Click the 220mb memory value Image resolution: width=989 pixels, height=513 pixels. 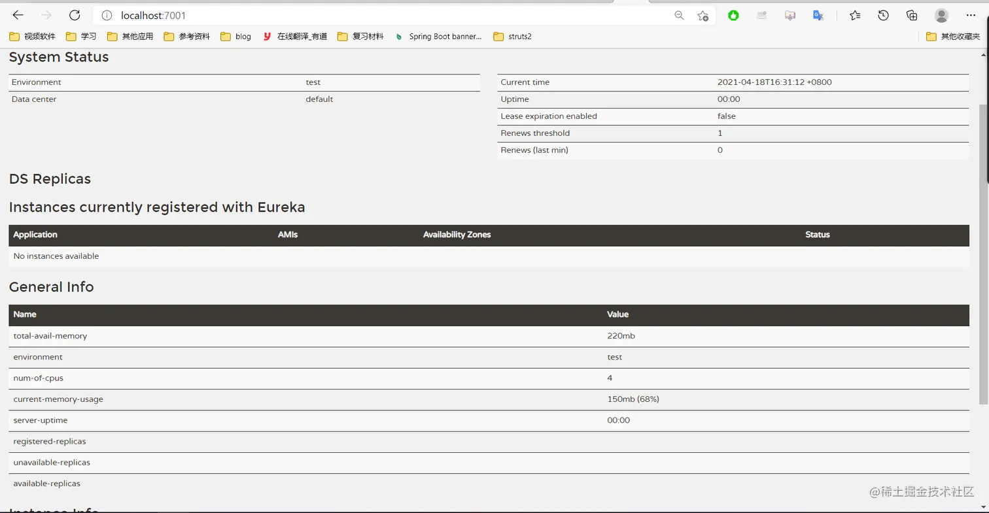621,336
